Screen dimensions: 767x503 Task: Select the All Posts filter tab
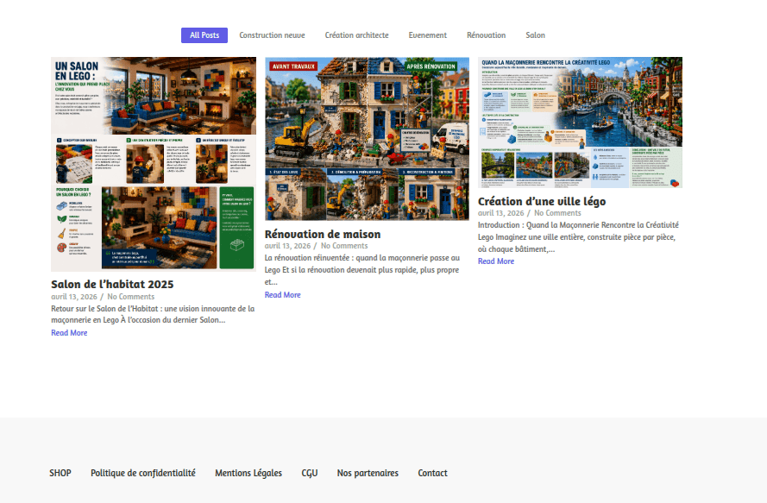point(204,35)
